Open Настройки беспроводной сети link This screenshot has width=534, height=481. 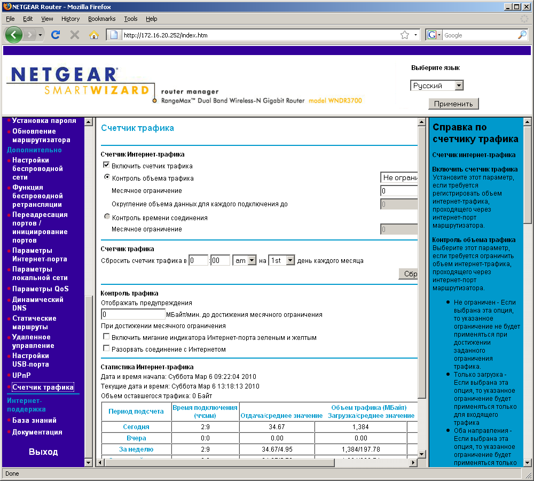coord(37,168)
